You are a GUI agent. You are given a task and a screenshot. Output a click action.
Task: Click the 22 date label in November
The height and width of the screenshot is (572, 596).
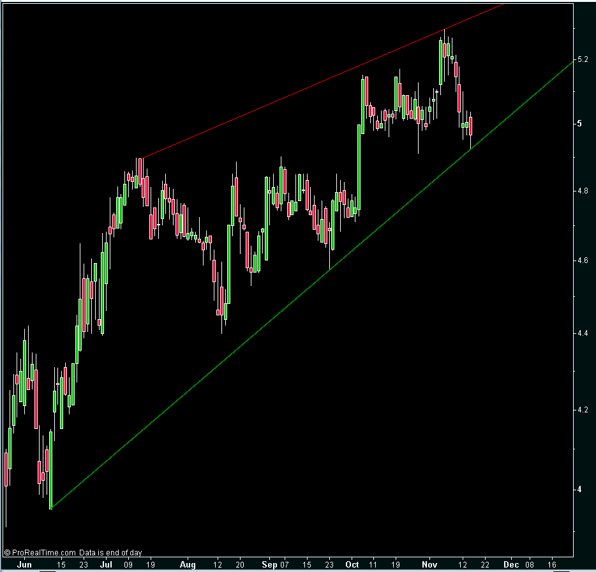[484, 565]
